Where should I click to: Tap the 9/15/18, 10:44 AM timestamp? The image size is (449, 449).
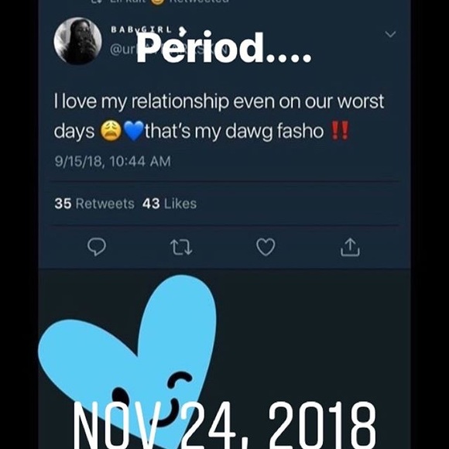tap(112, 161)
